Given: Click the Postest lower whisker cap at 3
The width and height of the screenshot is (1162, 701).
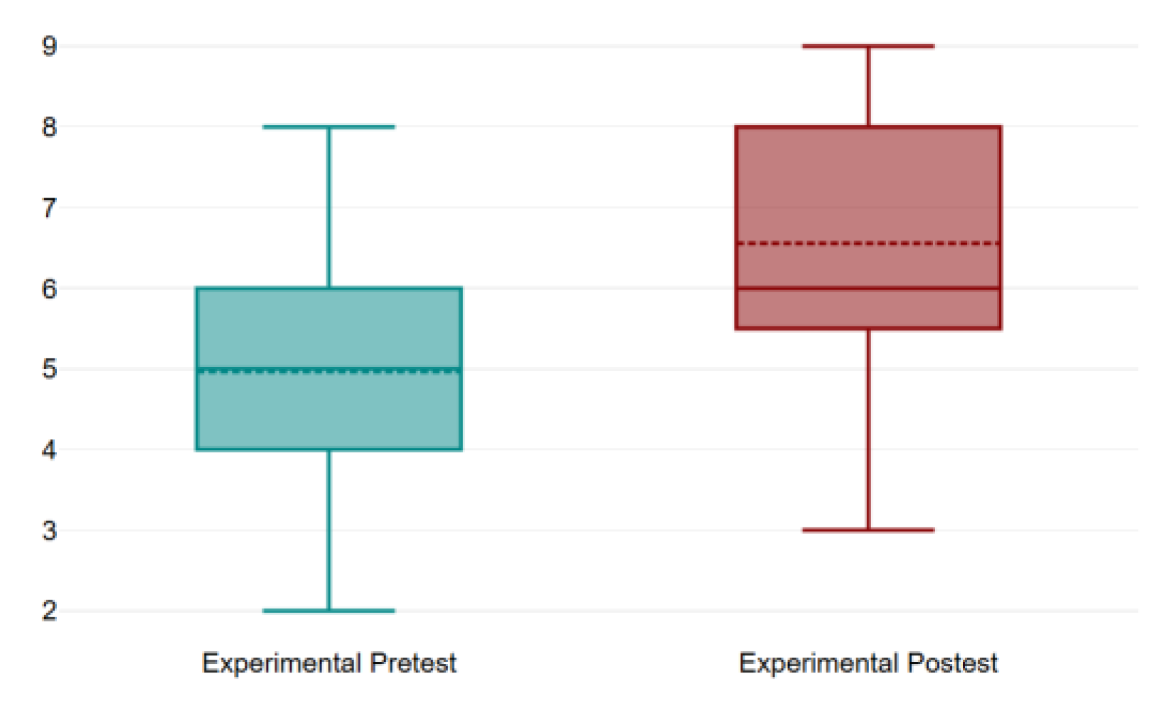Looking at the screenshot, I should (868, 530).
